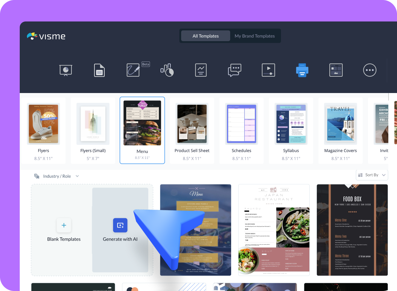Select the Flyers template type
Image resolution: width=397 pixels, height=291 pixels.
pyautogui.click(x=43, y=131)
